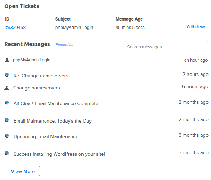Focus the Search messages field
Screen dimensions: 211x180
pos(166,47)
